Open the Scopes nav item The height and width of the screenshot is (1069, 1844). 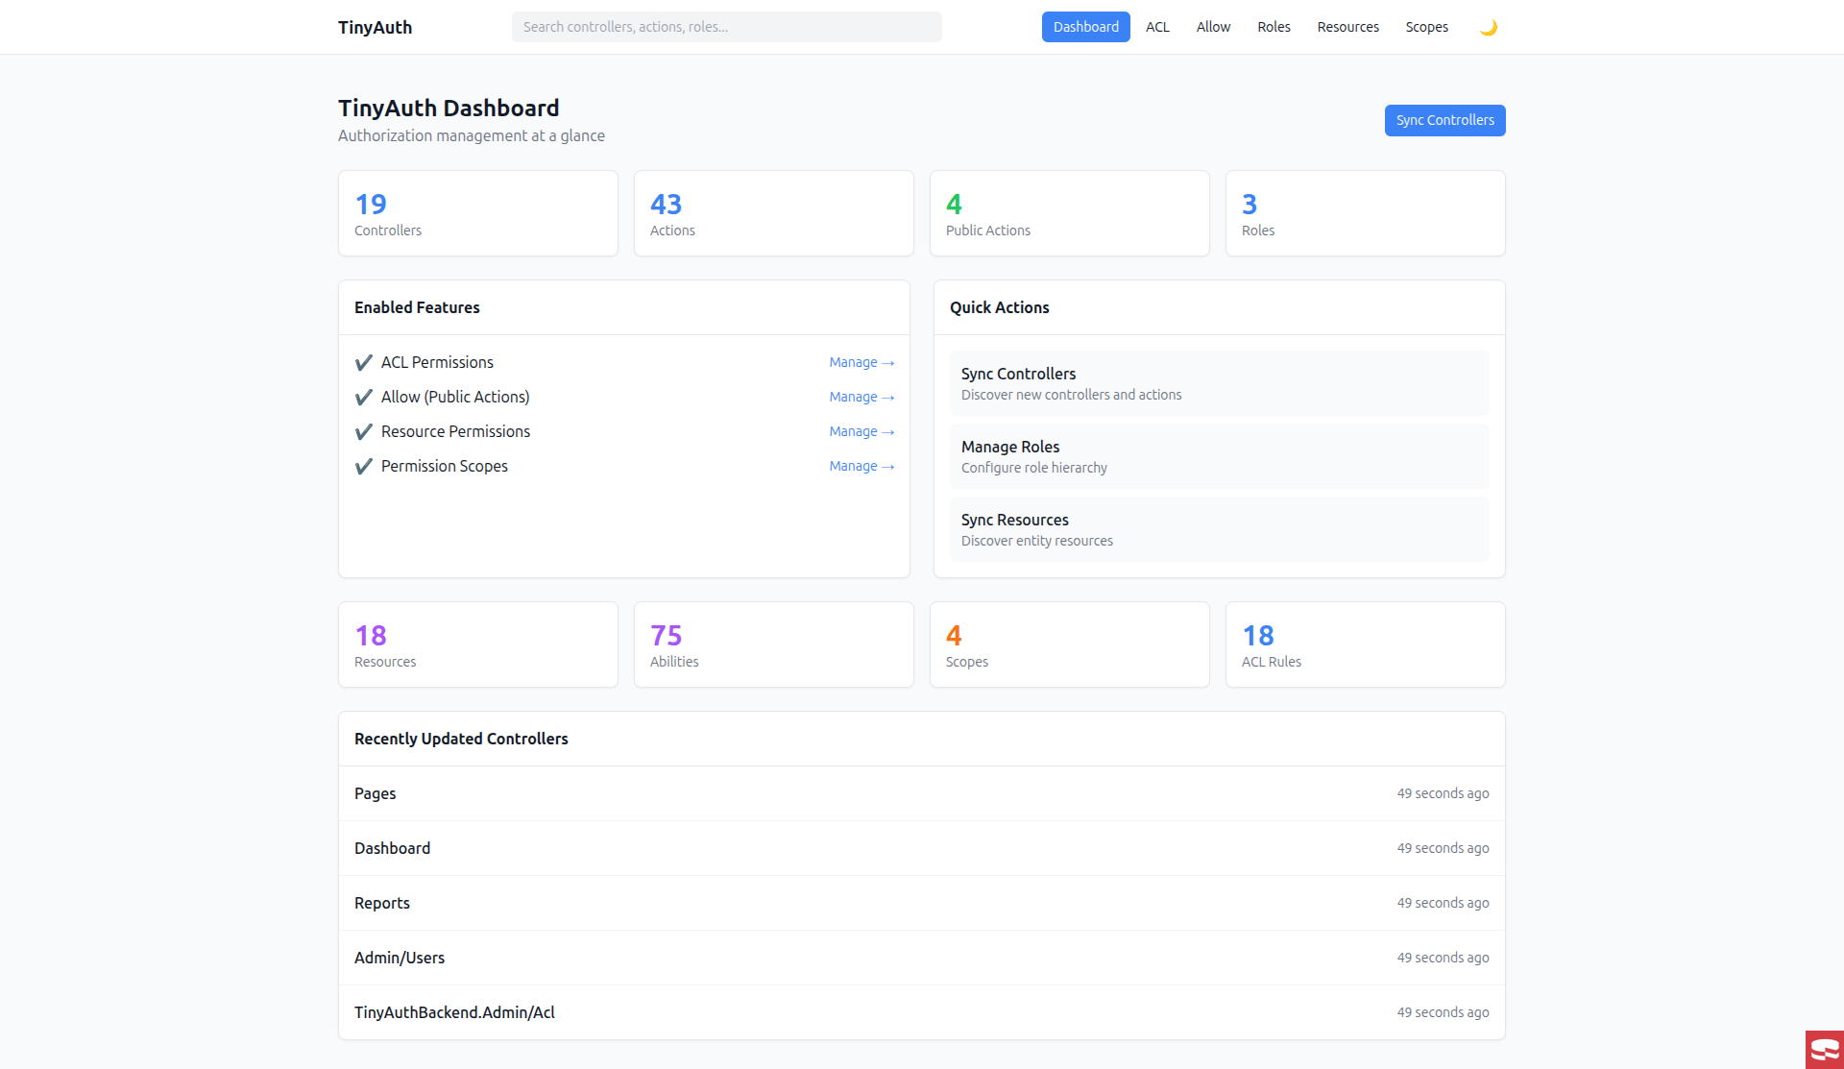1426,27
